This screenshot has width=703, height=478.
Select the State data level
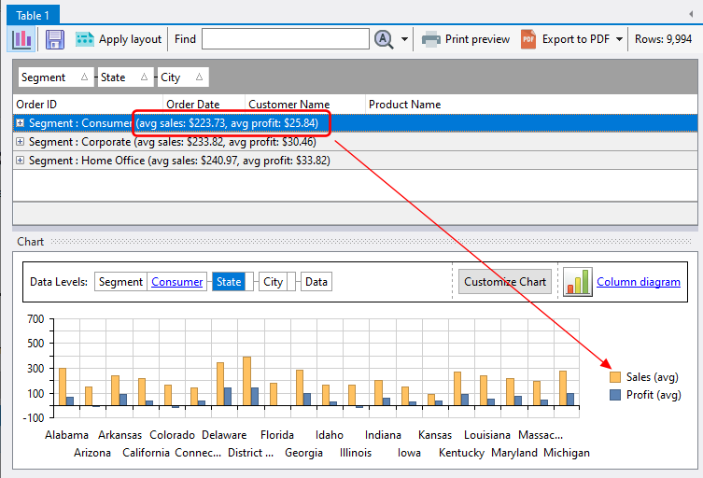(x=229, y=282)
